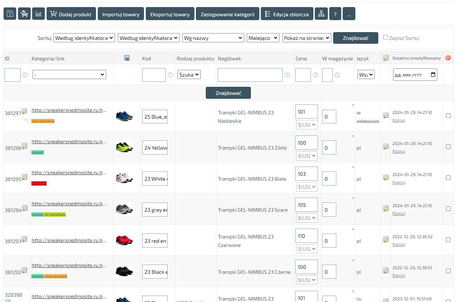Image resolution: width=457 pixels, height=302 pixels.
Task: Click the shopping cart icon button
Action: [24, 14]
